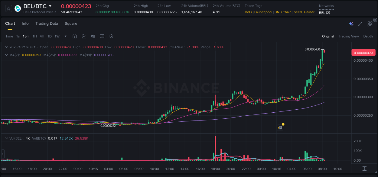Select the 1D timeframe
Image resolution: width=378 pixels, height=177 pixels.
(49, 36)
